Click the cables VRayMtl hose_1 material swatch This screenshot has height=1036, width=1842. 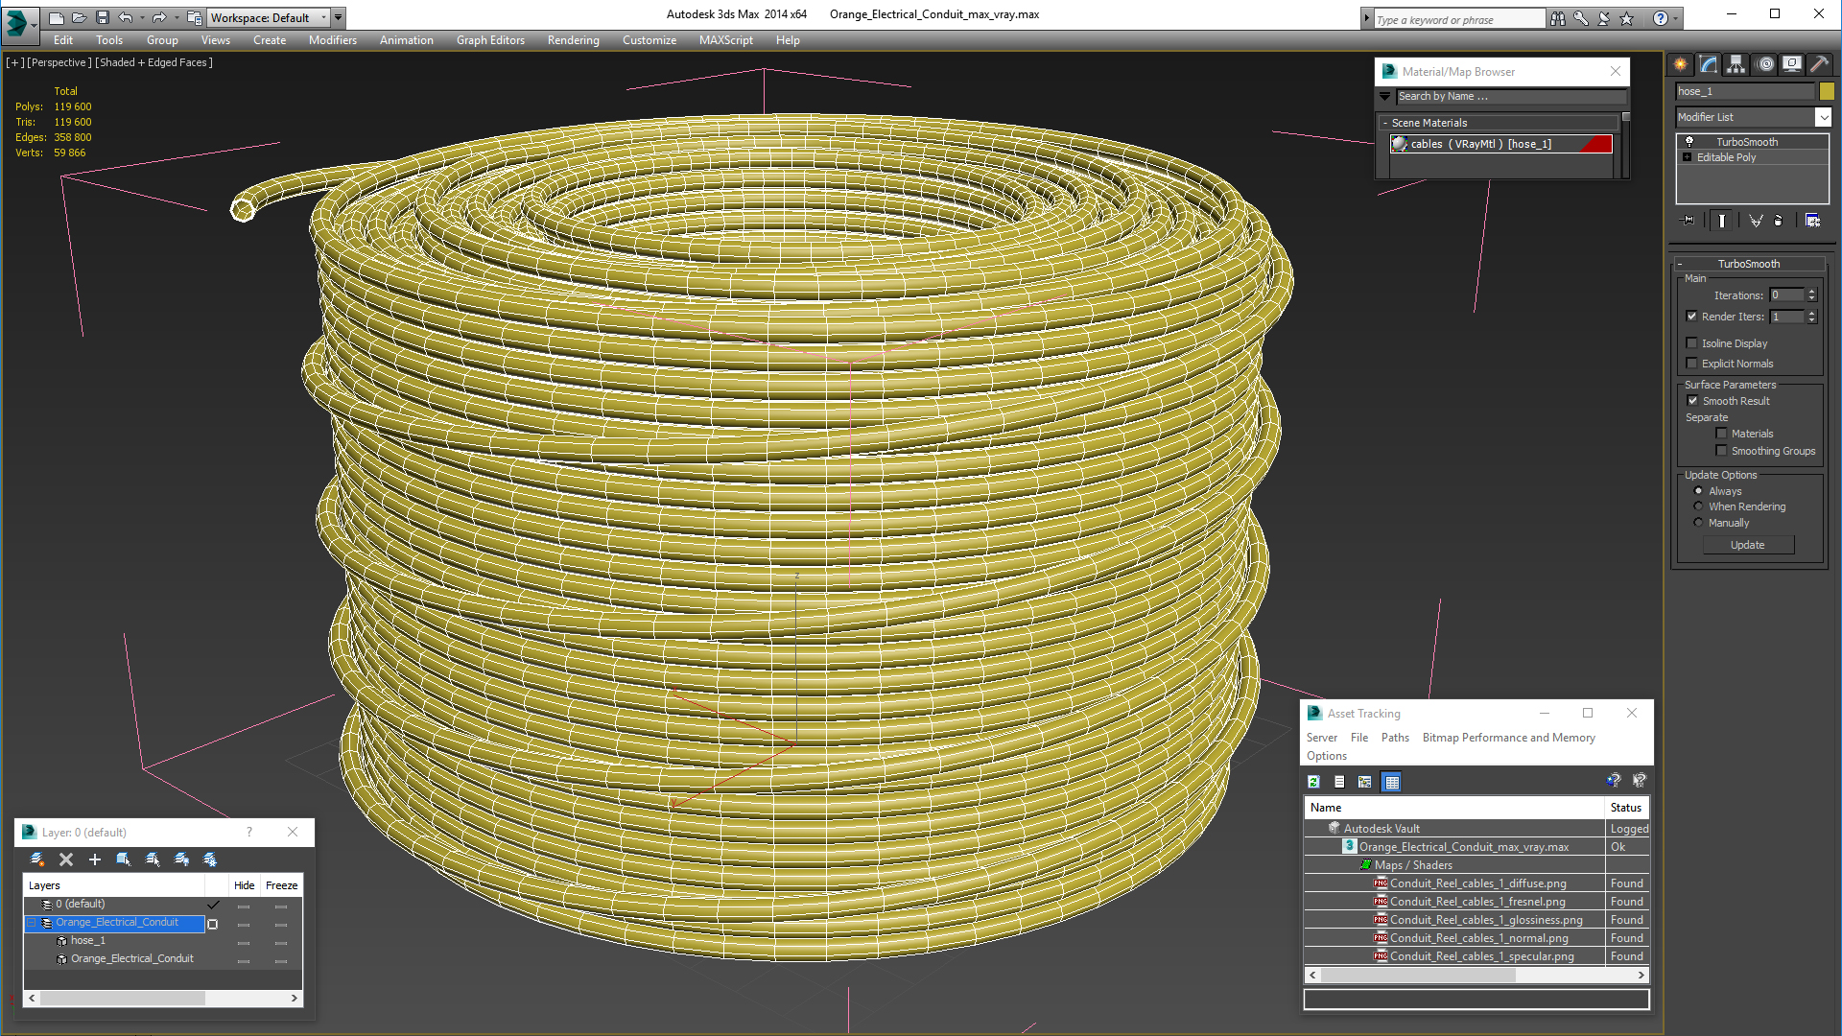coord(1399,143)
